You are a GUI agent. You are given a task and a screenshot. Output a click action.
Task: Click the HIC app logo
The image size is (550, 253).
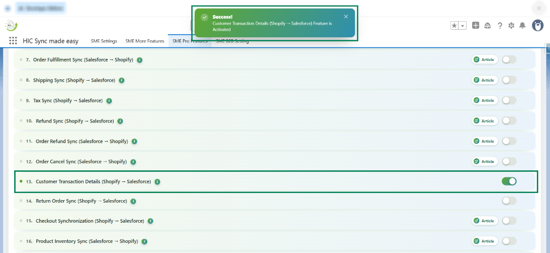(x=11, y=26)
